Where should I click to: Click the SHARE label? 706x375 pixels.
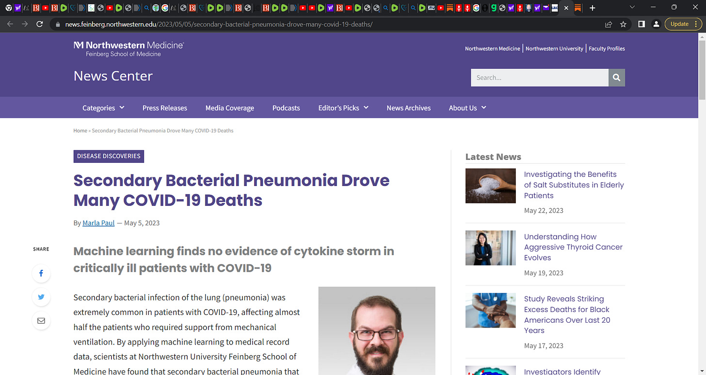(41, 249)
